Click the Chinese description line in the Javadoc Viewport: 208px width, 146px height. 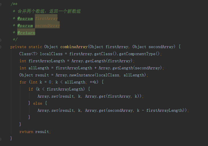tap(49, 11)
